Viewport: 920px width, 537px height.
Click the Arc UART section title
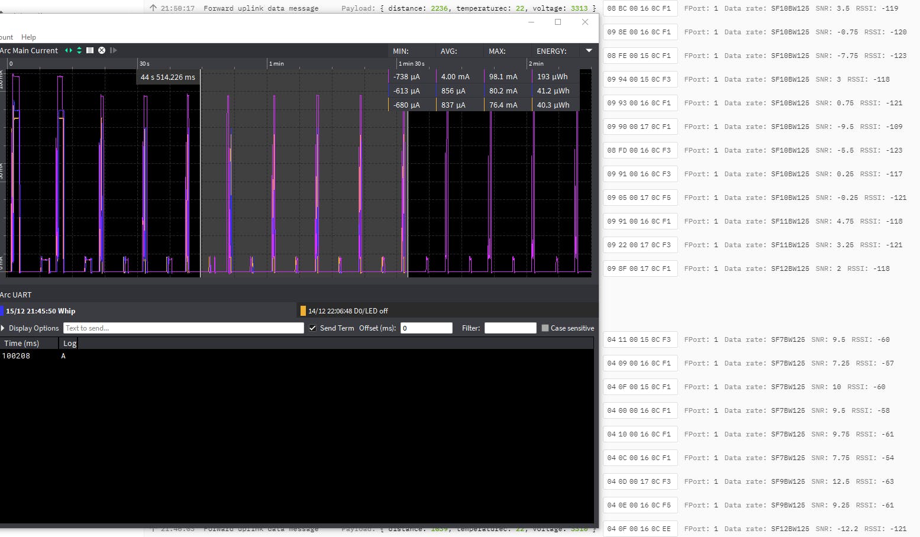16,295
